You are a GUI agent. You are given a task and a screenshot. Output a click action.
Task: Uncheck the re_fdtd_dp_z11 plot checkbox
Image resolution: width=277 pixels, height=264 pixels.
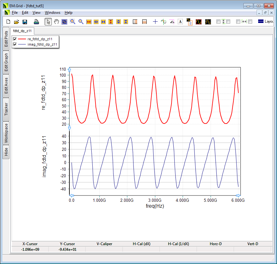[x=14, y=39]
